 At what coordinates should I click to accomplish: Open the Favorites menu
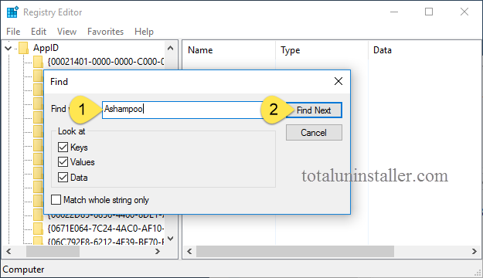click(x=105, y=32)
